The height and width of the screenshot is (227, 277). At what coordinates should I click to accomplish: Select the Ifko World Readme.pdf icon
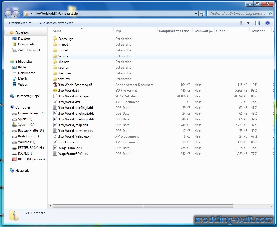click(55, 85)
